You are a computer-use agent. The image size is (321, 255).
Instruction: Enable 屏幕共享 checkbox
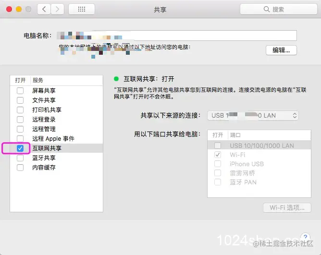20,90
